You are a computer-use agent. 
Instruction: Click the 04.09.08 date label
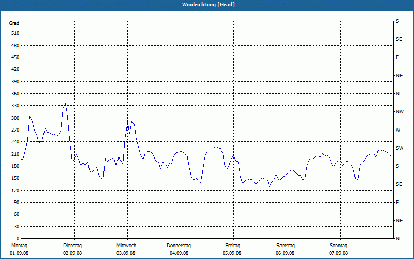coord(179,253)
